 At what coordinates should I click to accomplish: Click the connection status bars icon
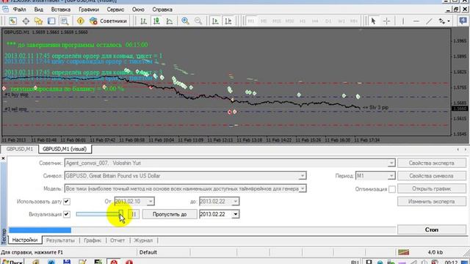pyautogui.click(x=403, y=252)
